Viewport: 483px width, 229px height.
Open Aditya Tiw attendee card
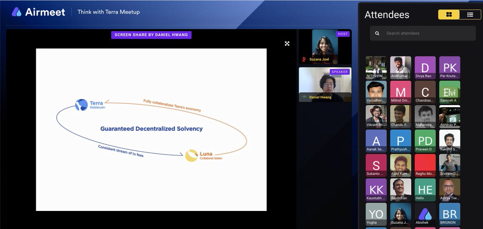pyautogui.click(x=450, y=190)
